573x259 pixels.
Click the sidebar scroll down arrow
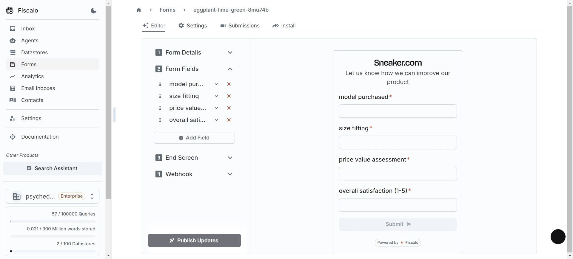(108, 256)
